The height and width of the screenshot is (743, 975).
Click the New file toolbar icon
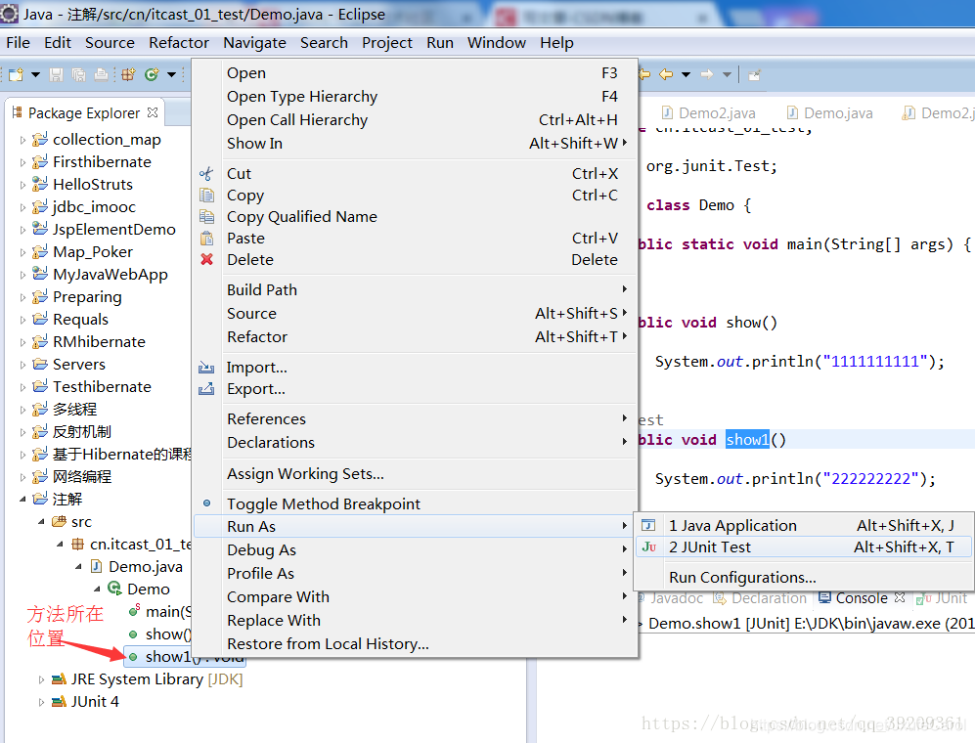tap(17, 74)
